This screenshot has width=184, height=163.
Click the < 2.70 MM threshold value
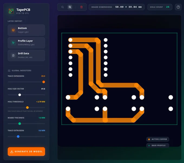coord(41,102)
